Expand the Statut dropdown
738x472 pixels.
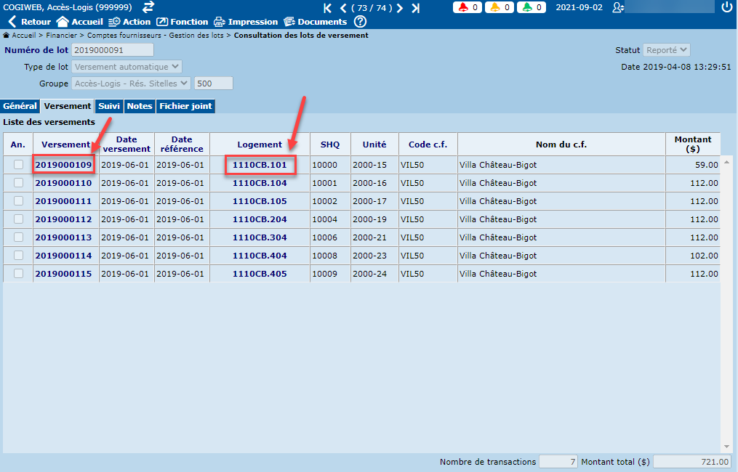point(666,50)
